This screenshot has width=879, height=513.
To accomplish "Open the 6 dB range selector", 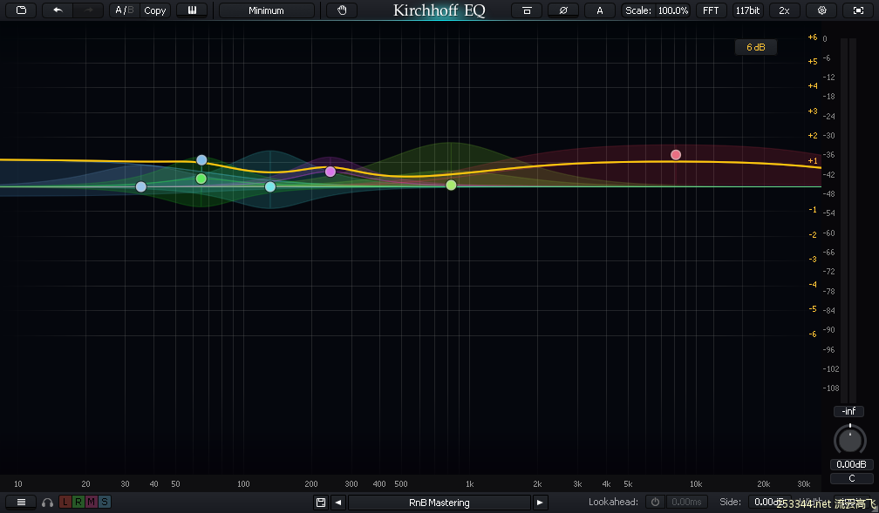I will [x=756, y=47].
